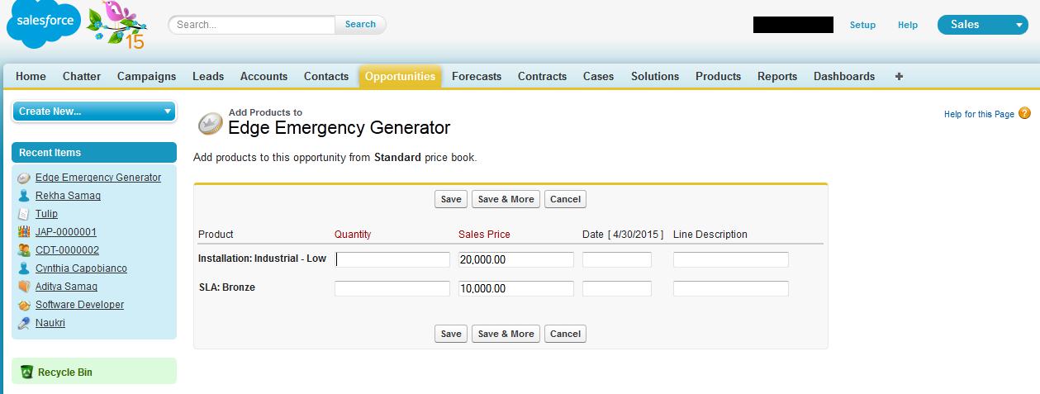The width and height of the screenshot is (1040, 394).
Task: Click the Edge Emergency Generator opportunity icon in Recent Items
Action: 24,178
